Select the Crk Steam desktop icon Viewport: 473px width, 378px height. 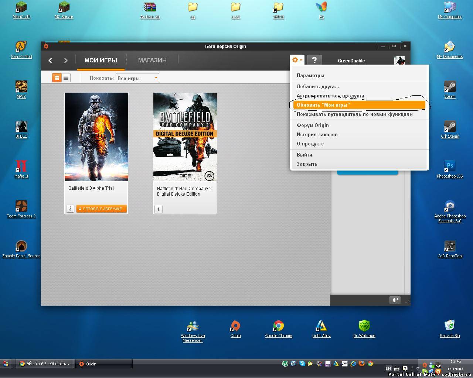[x=450, y=130]
